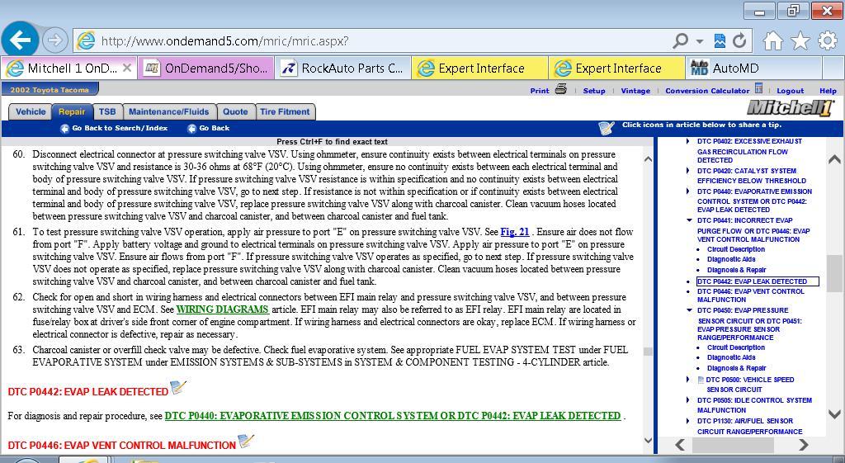Click tip icon beside DTC P0446 heading

[x=245, y=442]
